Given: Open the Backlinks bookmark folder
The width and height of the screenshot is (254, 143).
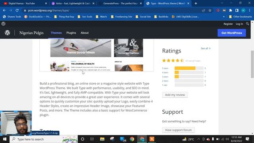Looking at the screenshot, I should click(x=161, y=17).
